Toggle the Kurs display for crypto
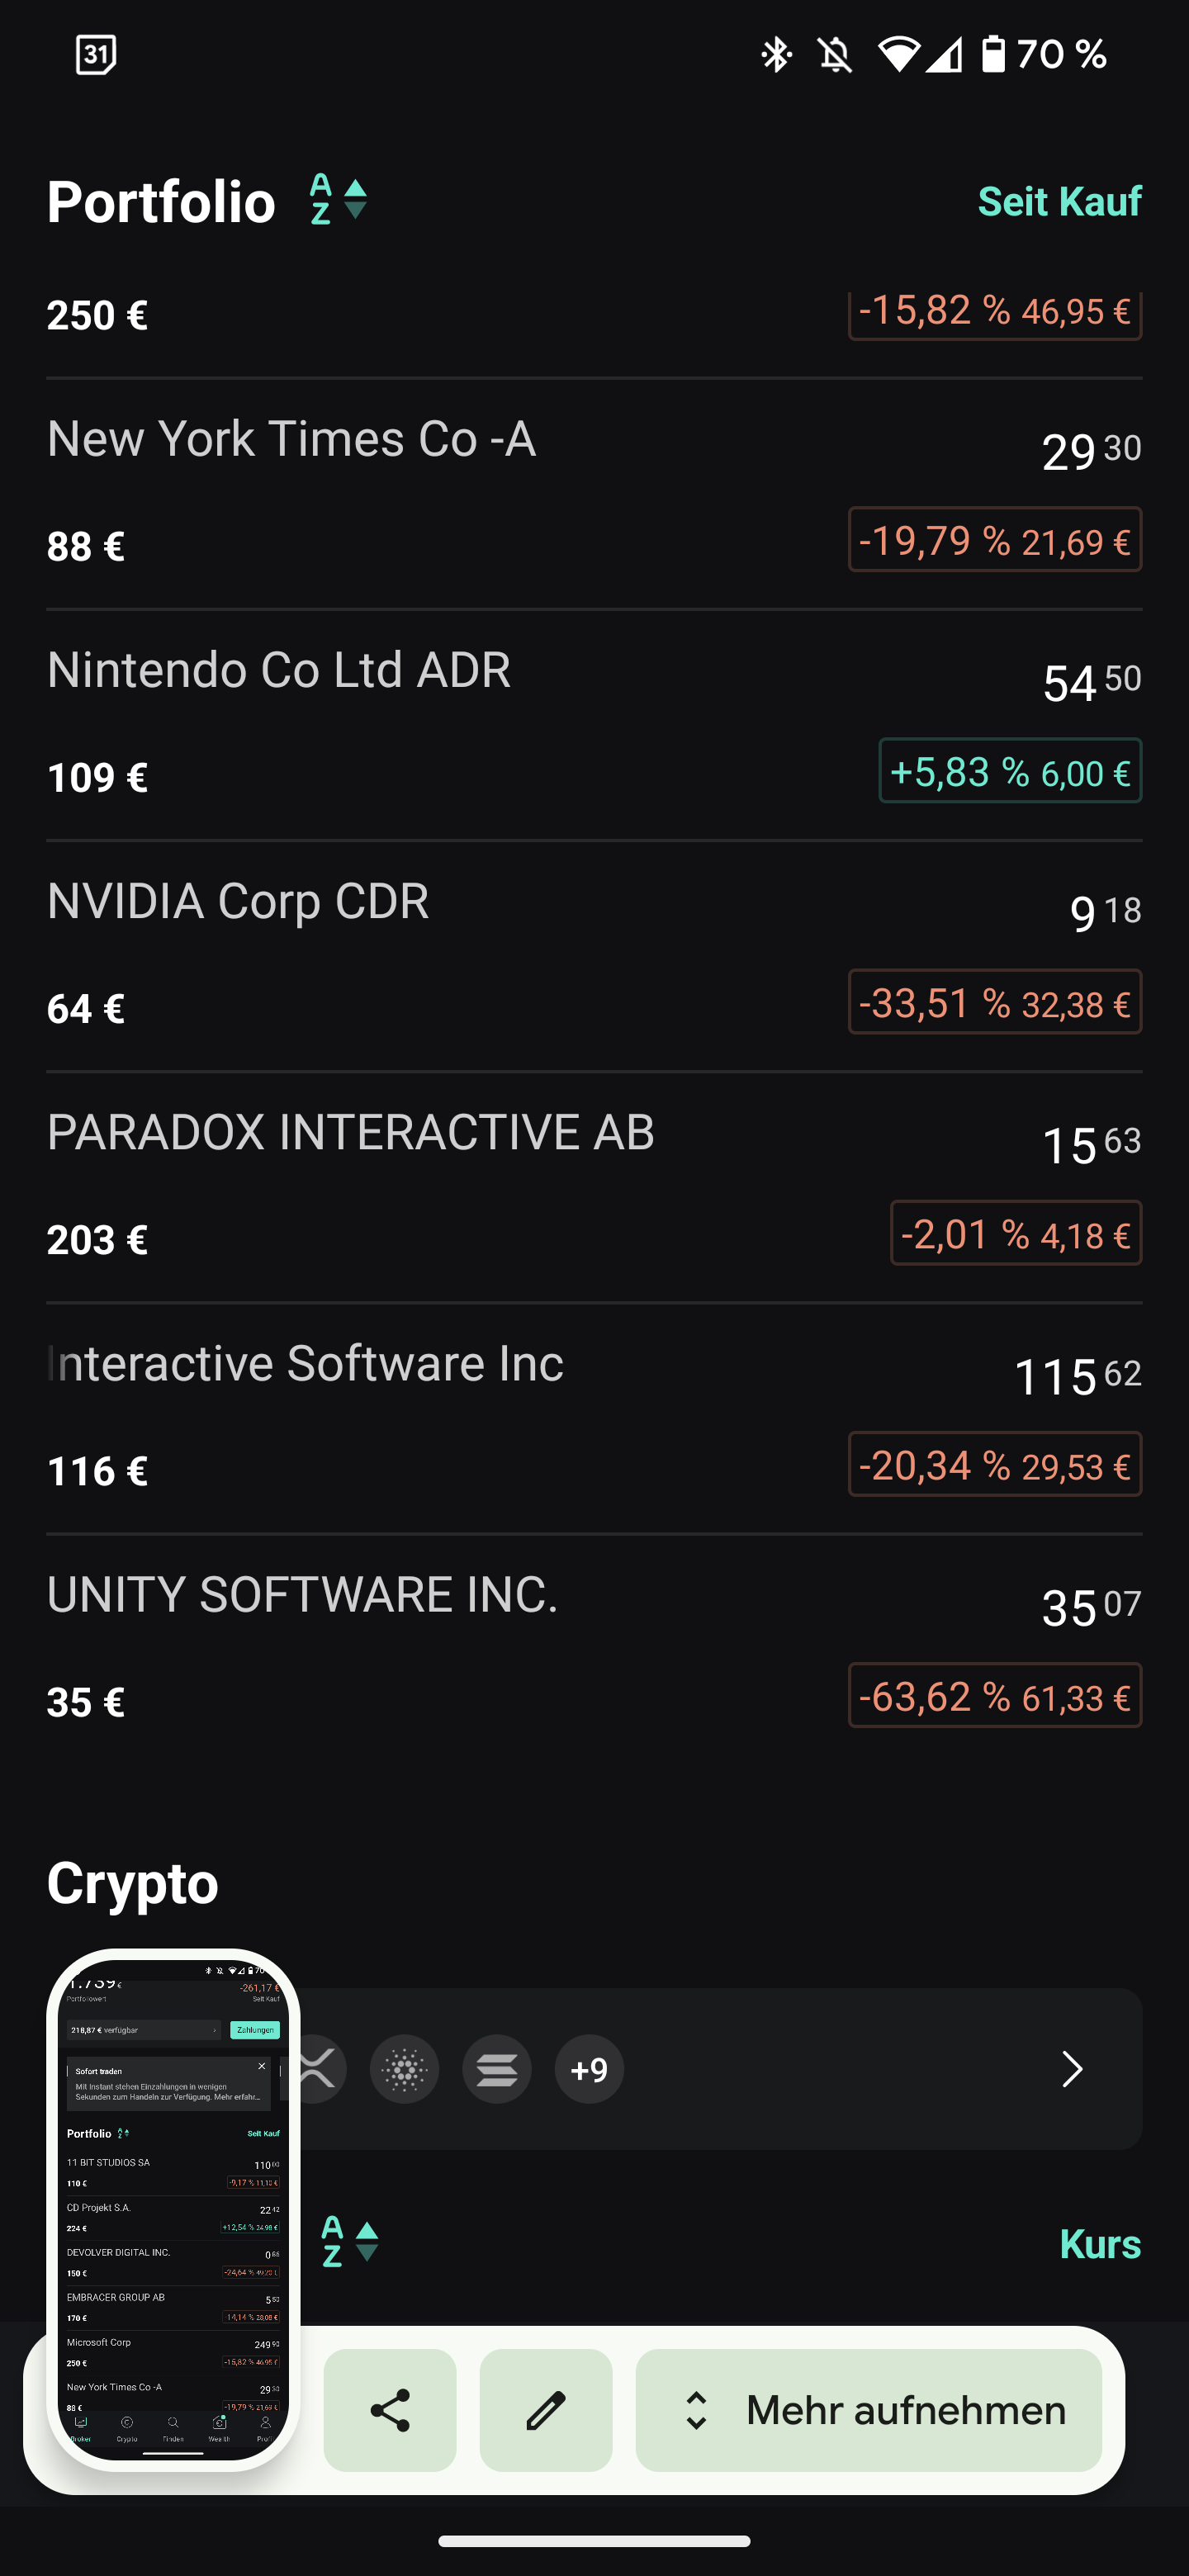Image resolution: width=1189 pixels, height=2576 pixels. click(1100, 2244)
